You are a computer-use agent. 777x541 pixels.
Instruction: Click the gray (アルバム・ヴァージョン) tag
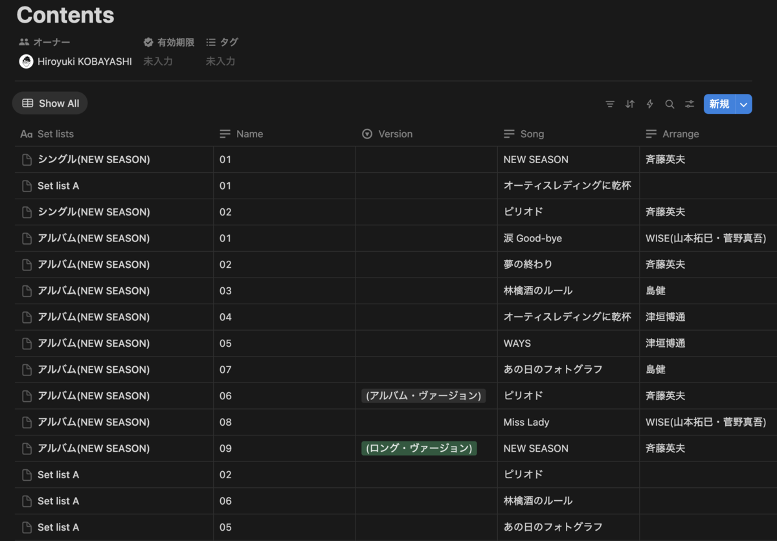pos(423,396)
